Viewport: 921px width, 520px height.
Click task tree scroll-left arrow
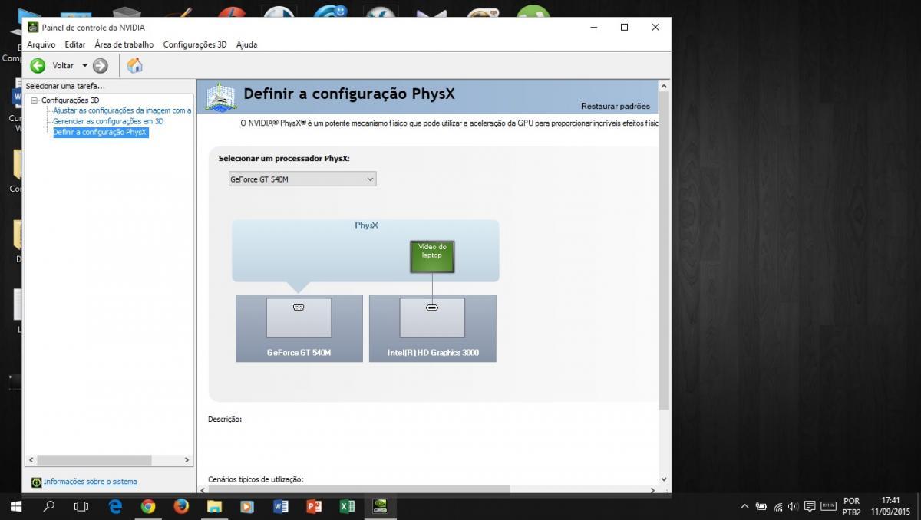(31, 460)
